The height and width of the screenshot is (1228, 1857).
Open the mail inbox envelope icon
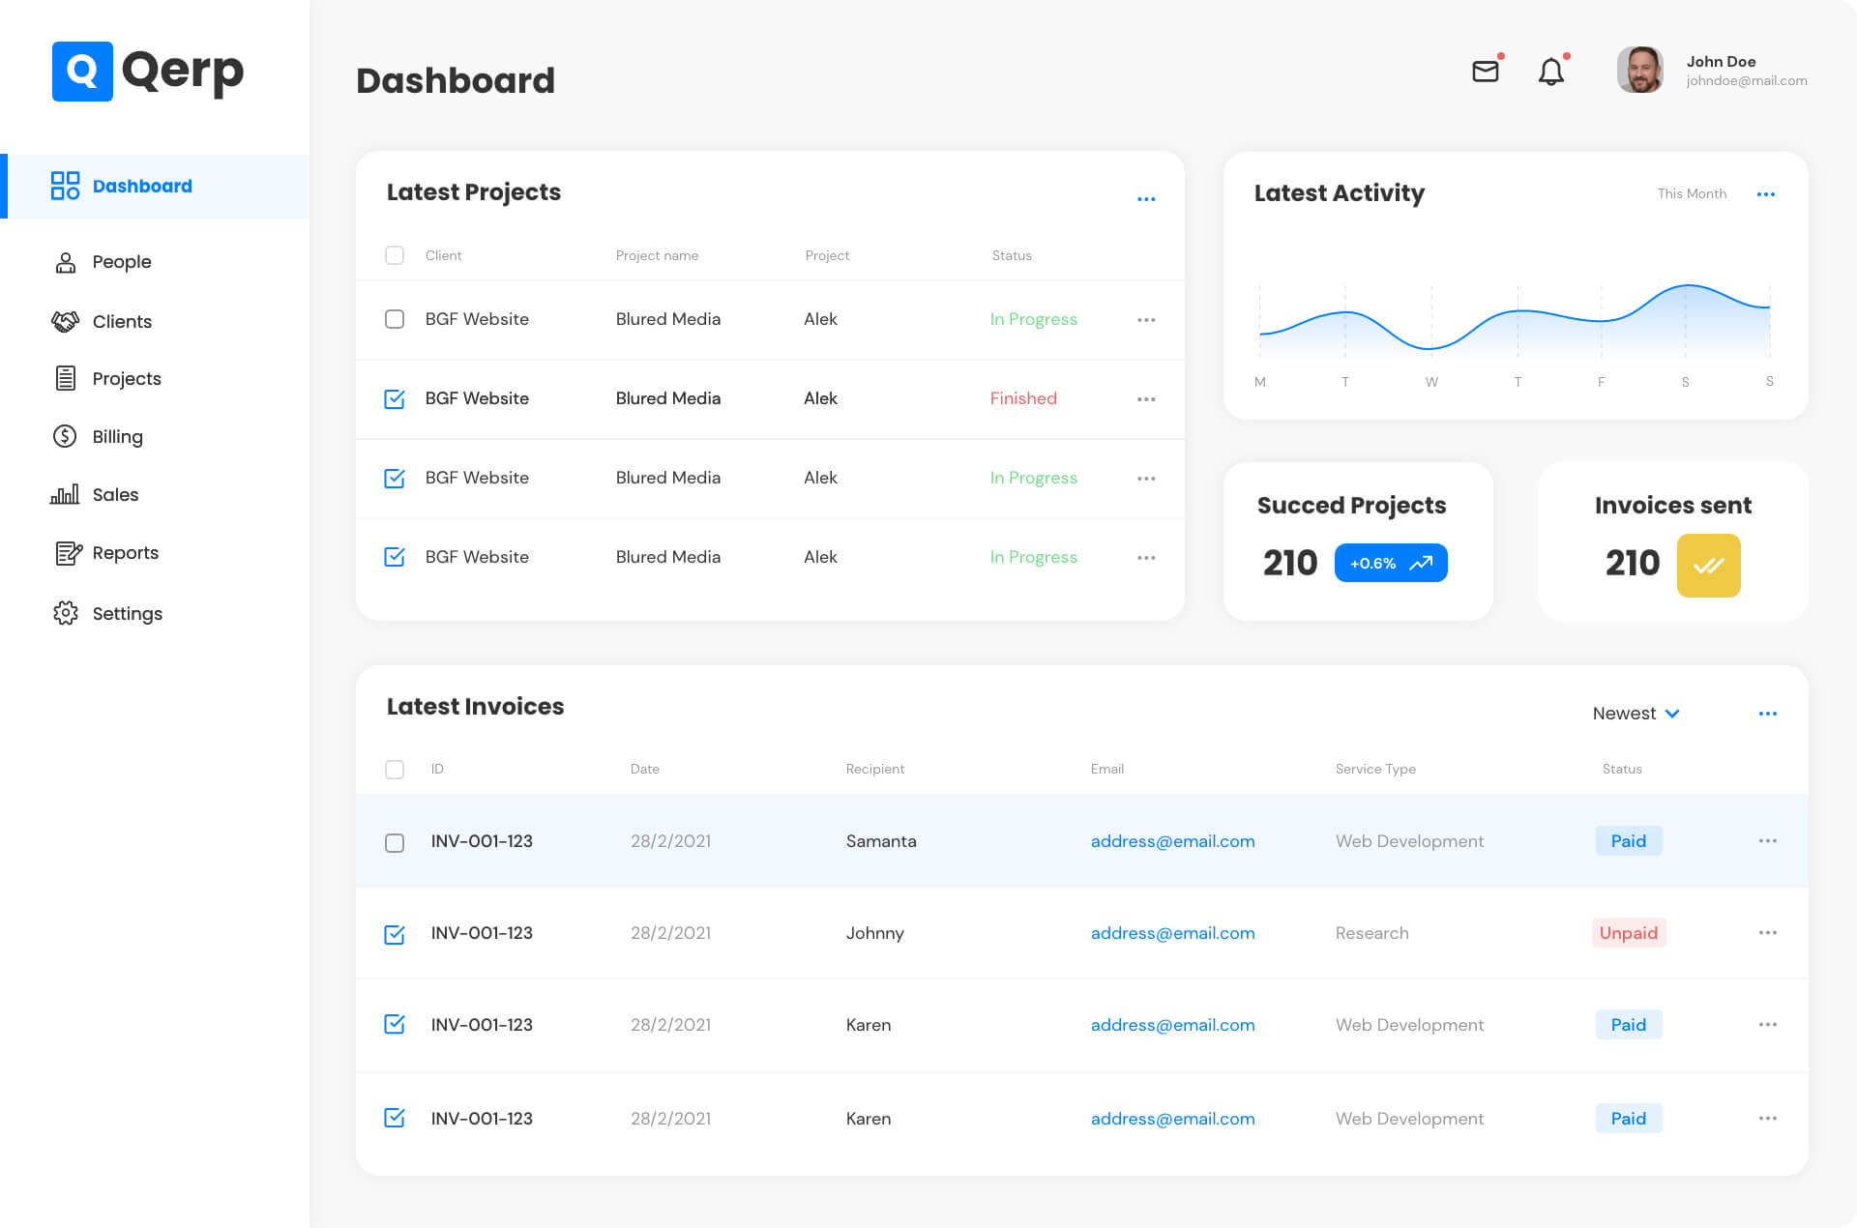pos(1485,71)
